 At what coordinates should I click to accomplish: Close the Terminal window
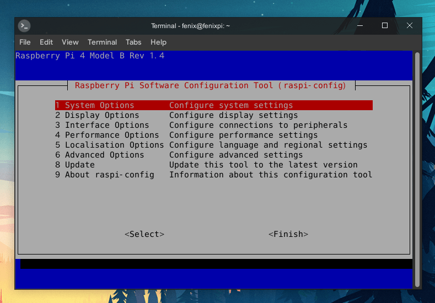click(x=410, y=26)
